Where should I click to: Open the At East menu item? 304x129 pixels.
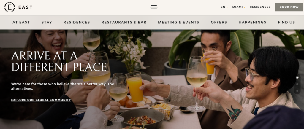pos(21,22)
